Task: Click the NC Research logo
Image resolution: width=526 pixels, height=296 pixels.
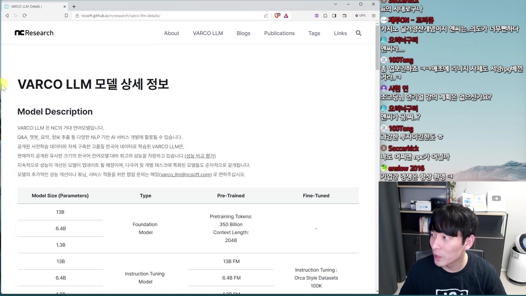Action: pyautogui.click(x=34, y=33)
